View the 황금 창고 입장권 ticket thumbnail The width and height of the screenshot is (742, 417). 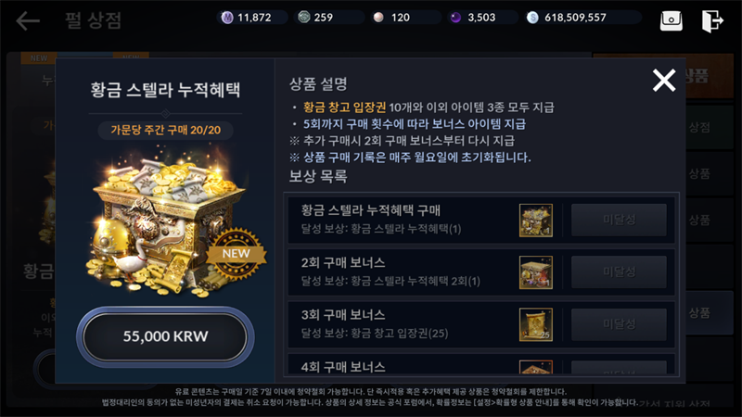point(536,324)
